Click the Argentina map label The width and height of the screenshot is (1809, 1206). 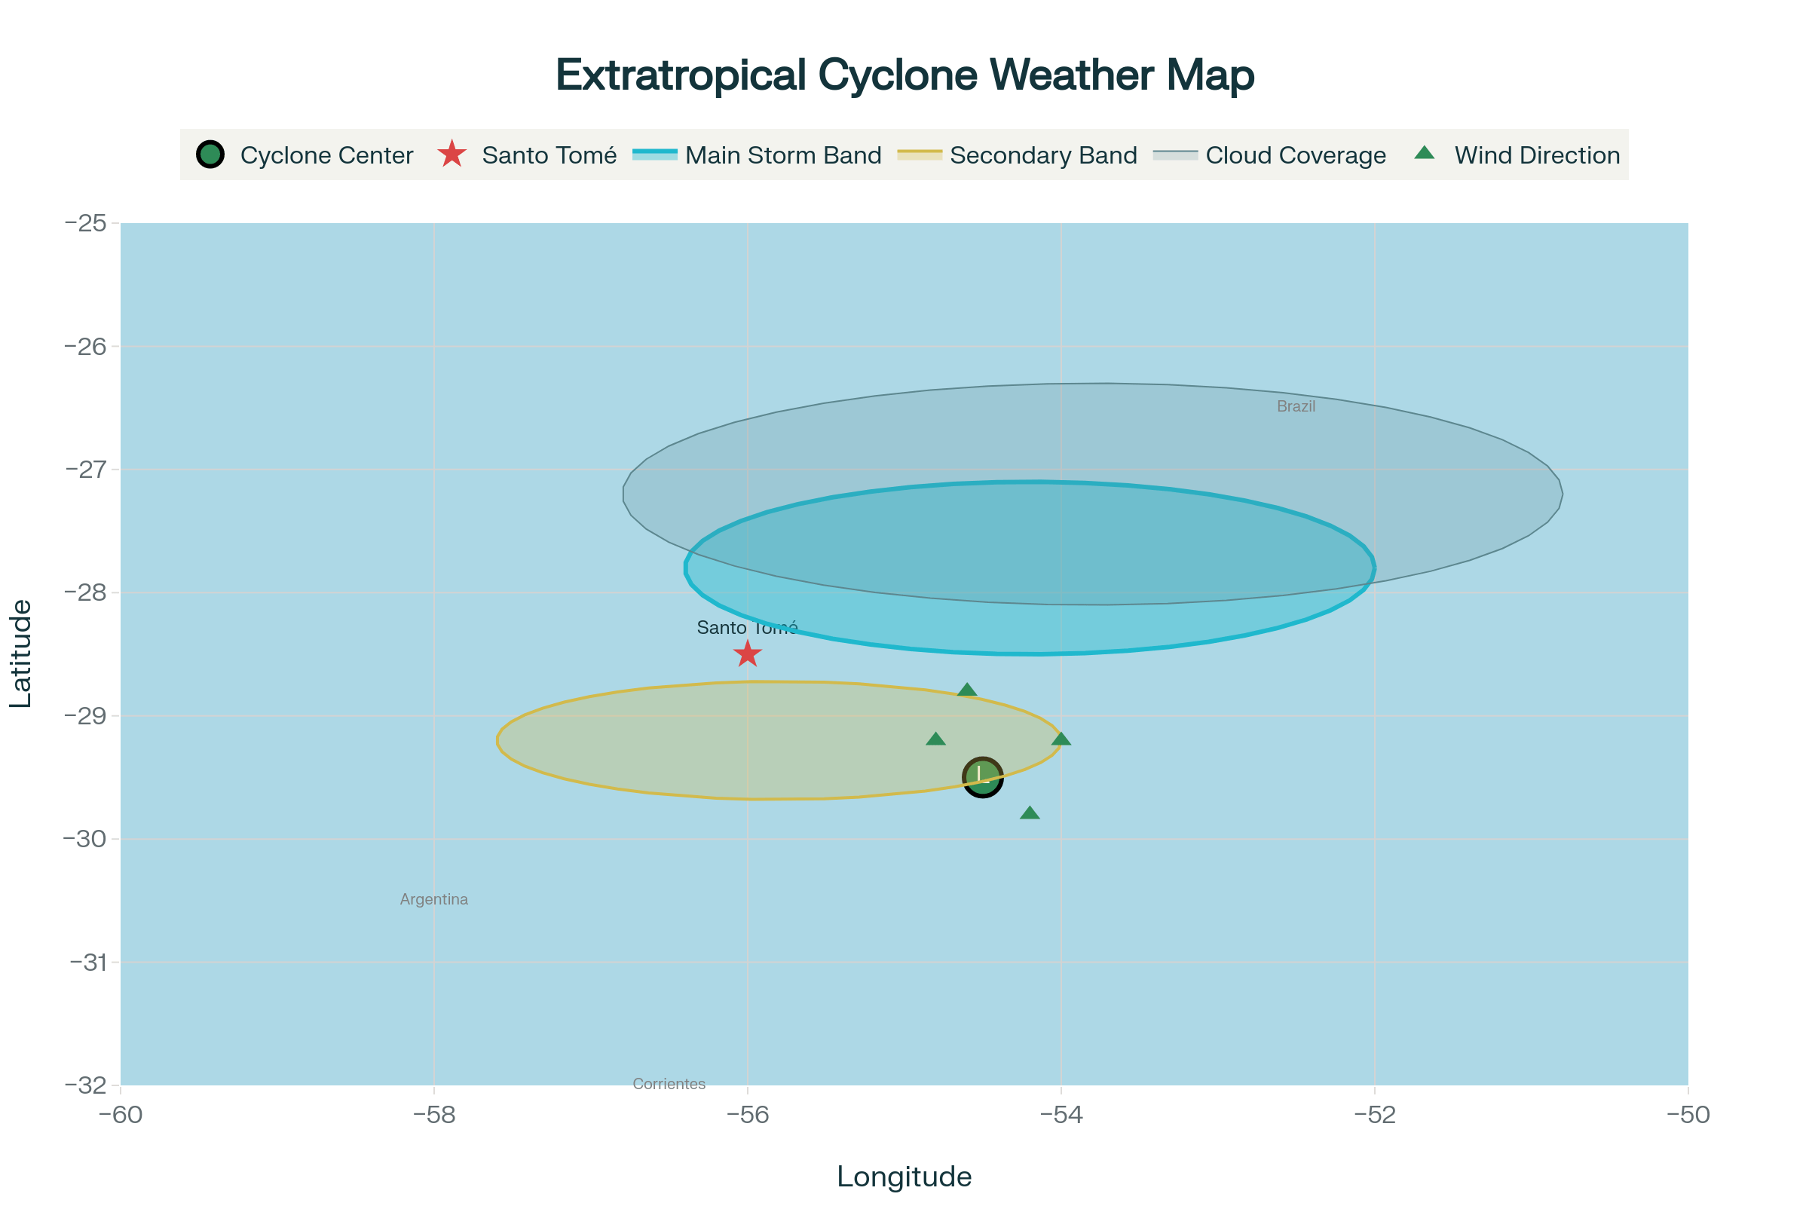(434, 899)
